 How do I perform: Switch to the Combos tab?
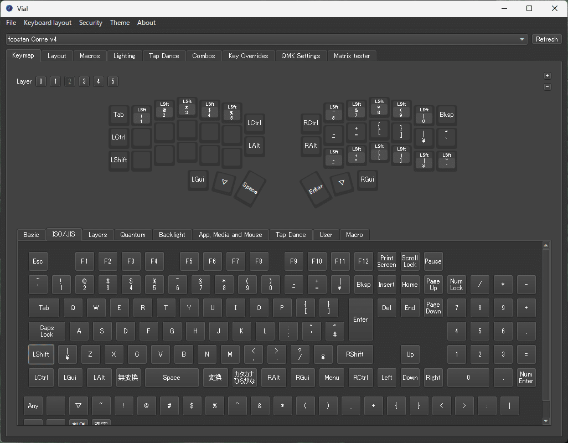tap(204, 56)
